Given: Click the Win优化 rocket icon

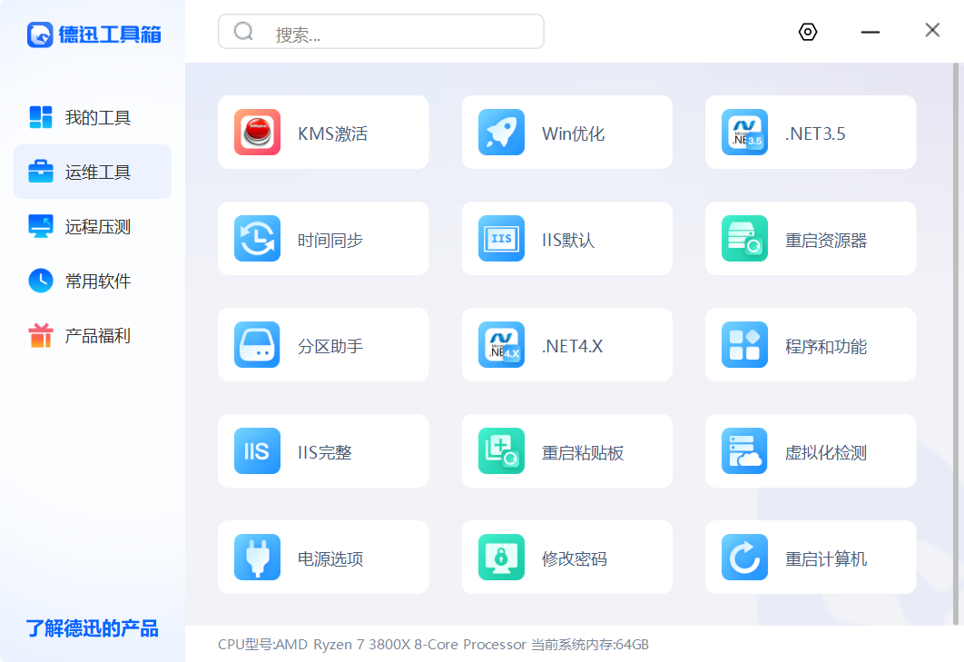Looking at the screenshot, I should 501,133.
